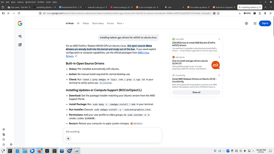The width and height of the screenshot is (274, 154).
Task: Click into the Ask anything input field
Action: pyautogui.click(x=112, y=132)
